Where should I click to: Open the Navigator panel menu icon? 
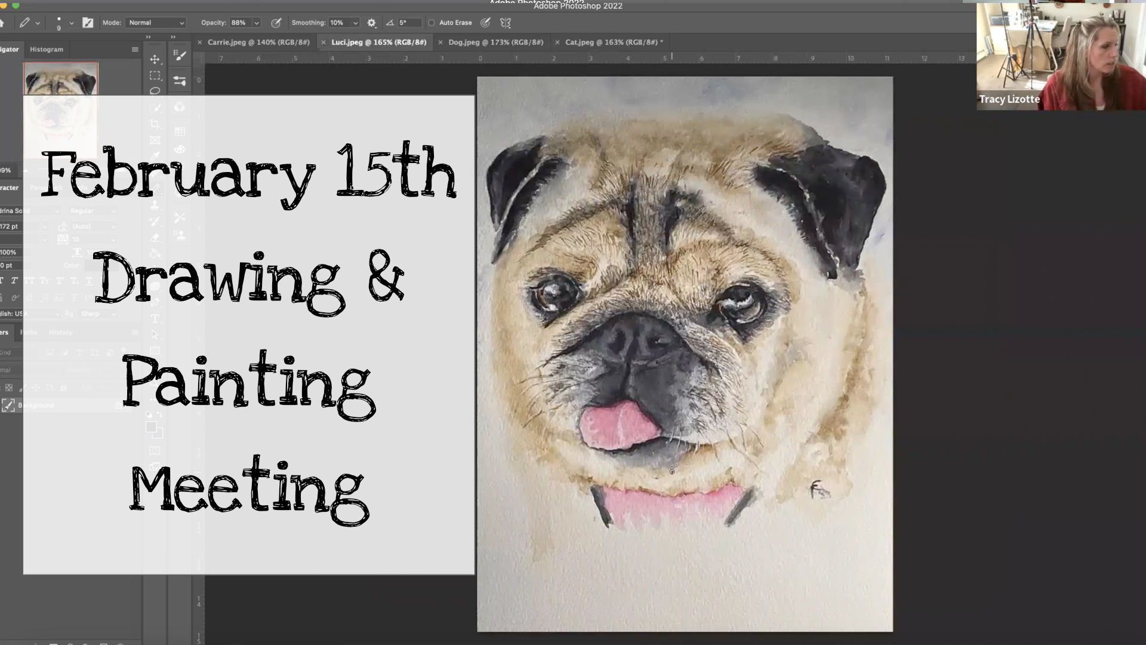pyautogui.click(x=135, y=50)
